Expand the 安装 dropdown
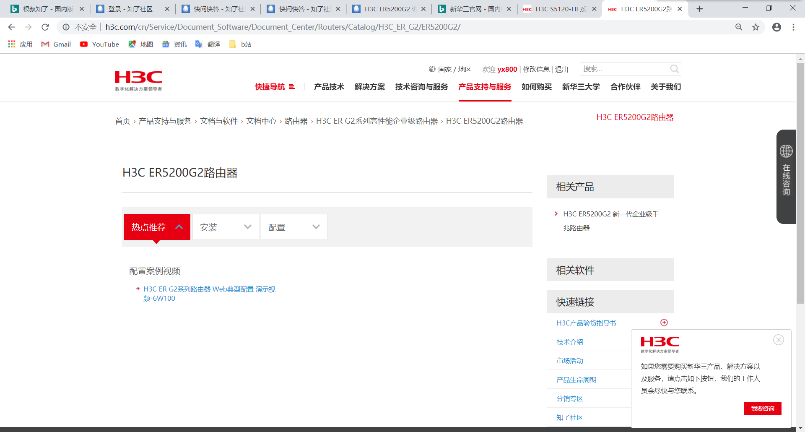805x432 pixels. (x=226, y=227)
